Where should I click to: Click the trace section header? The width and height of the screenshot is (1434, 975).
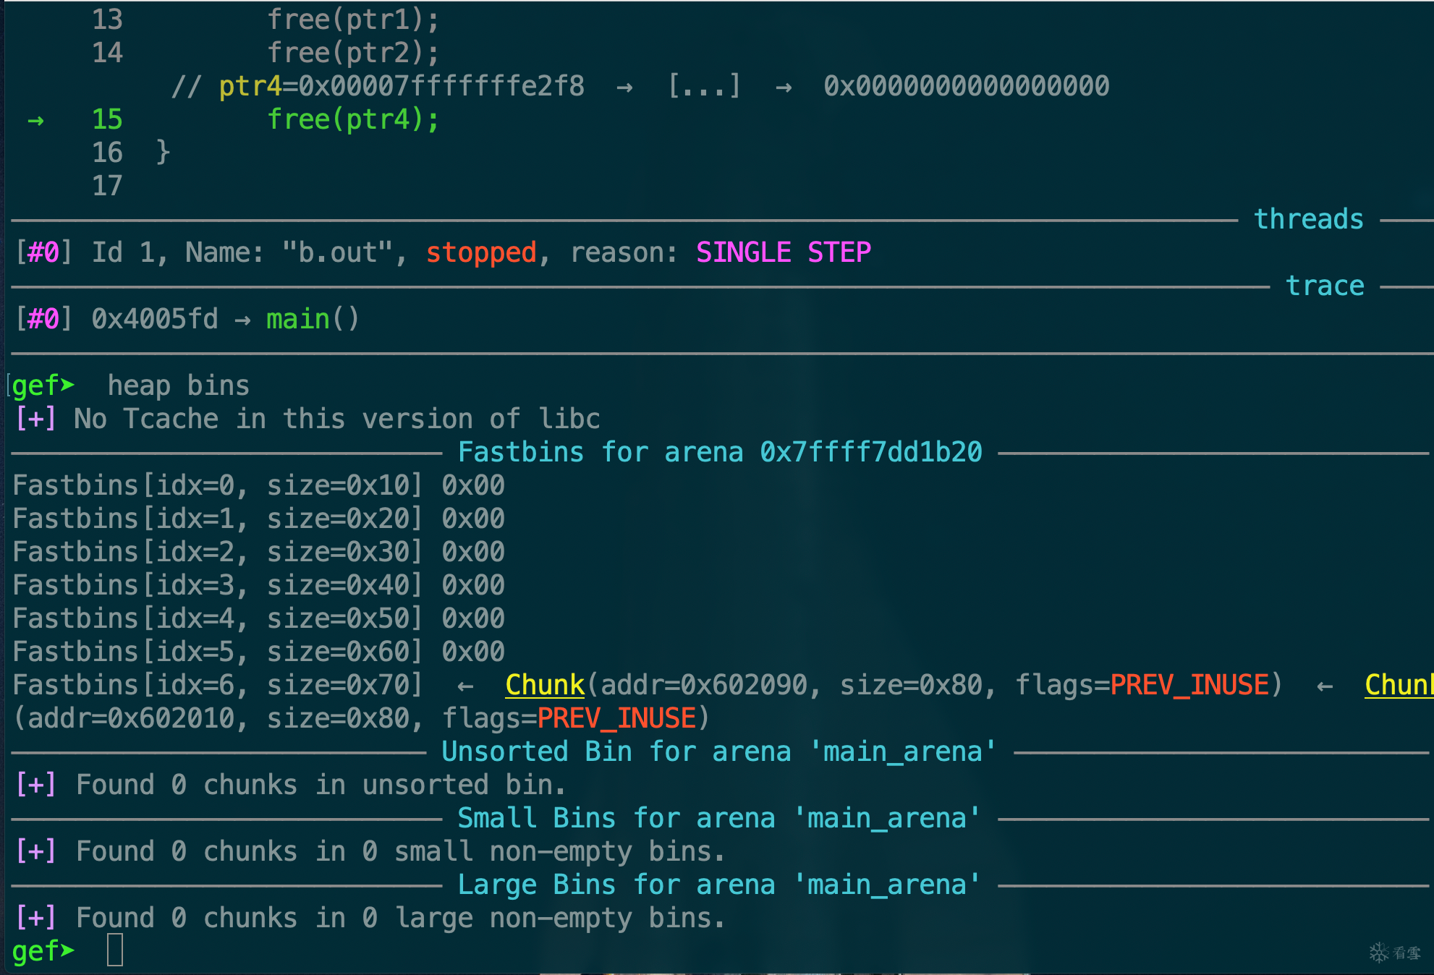tap(1325, 286)
